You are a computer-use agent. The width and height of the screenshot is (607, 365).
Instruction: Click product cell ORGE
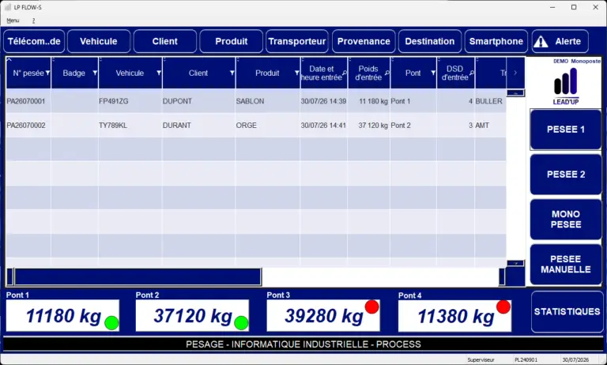pos(247,126)
